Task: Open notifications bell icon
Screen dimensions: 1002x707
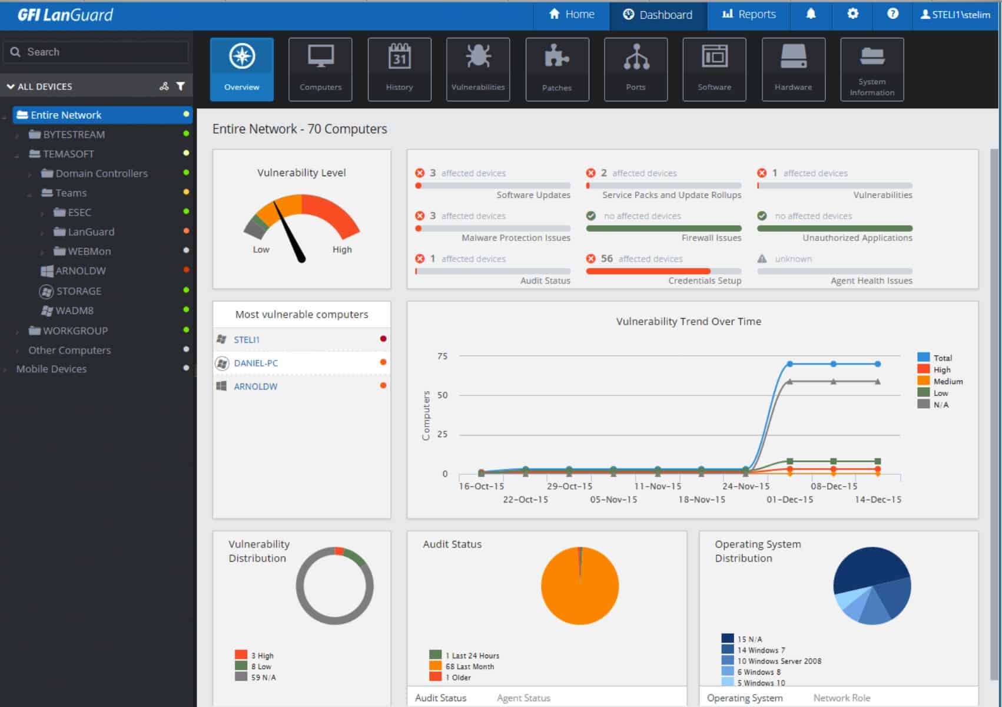Action: [x=811, y=14]
